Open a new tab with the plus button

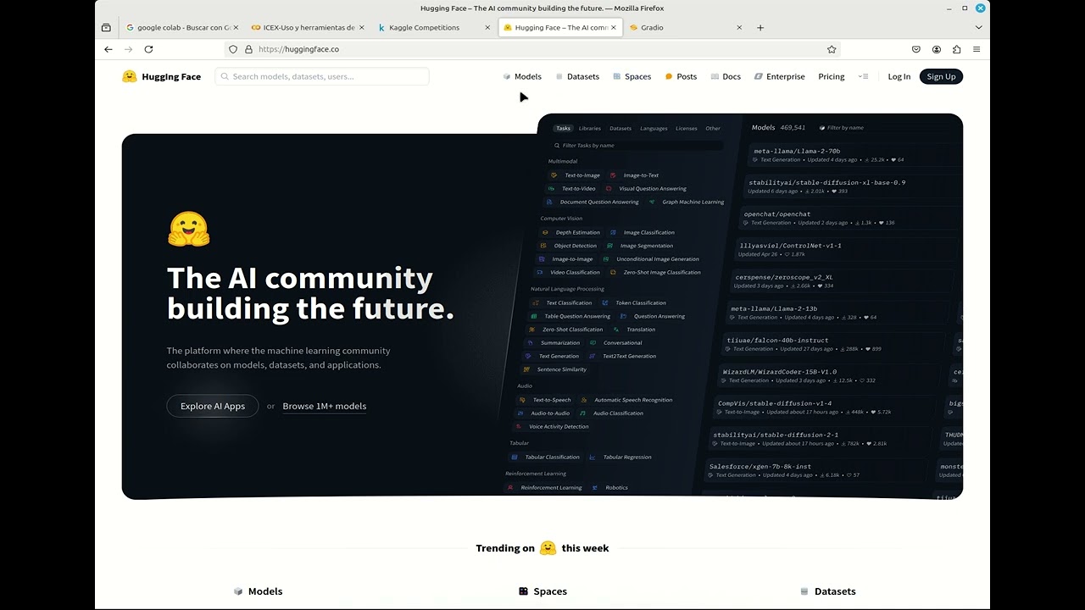pos(760,27)
